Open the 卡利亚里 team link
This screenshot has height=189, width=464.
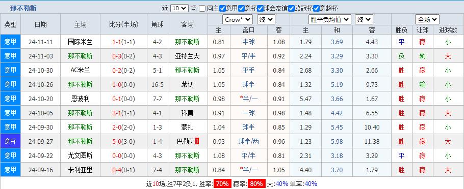pyautogui.click(x=80, y=170)
